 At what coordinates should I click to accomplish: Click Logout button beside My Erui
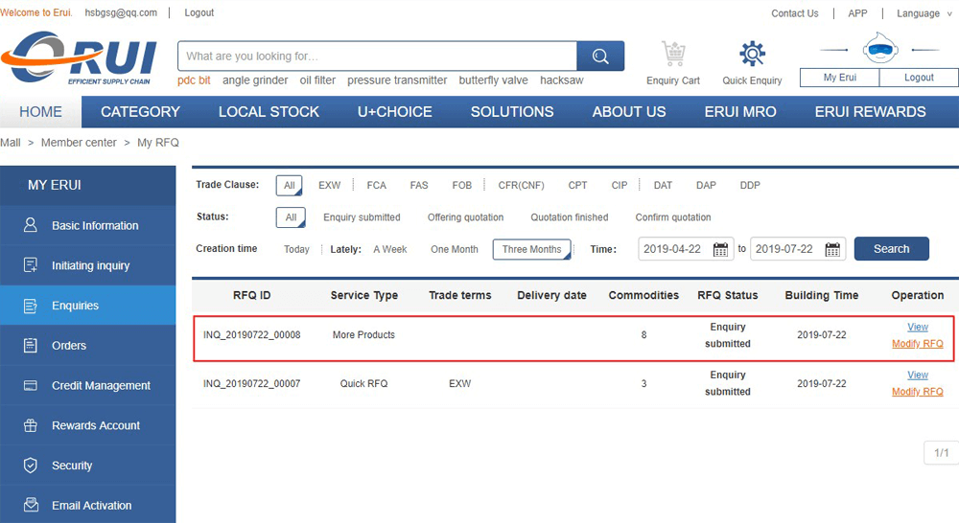[x=919, y=78]
